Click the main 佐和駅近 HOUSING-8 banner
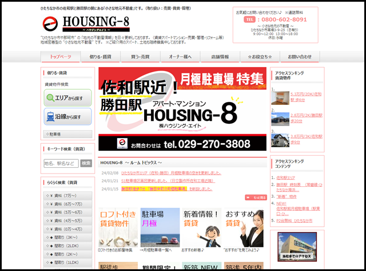 pyautogui.click(x=182, y=109)
